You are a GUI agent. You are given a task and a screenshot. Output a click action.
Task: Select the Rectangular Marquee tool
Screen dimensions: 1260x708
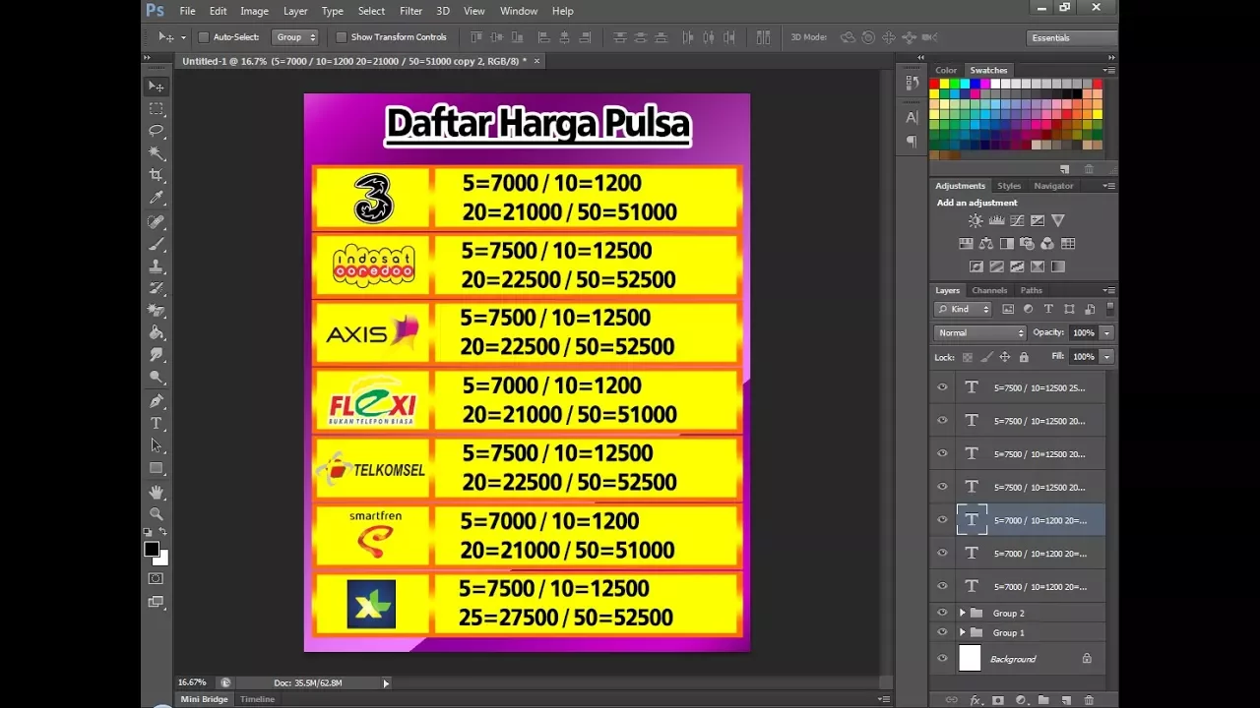pyautogui.click(x=157, y=108)
